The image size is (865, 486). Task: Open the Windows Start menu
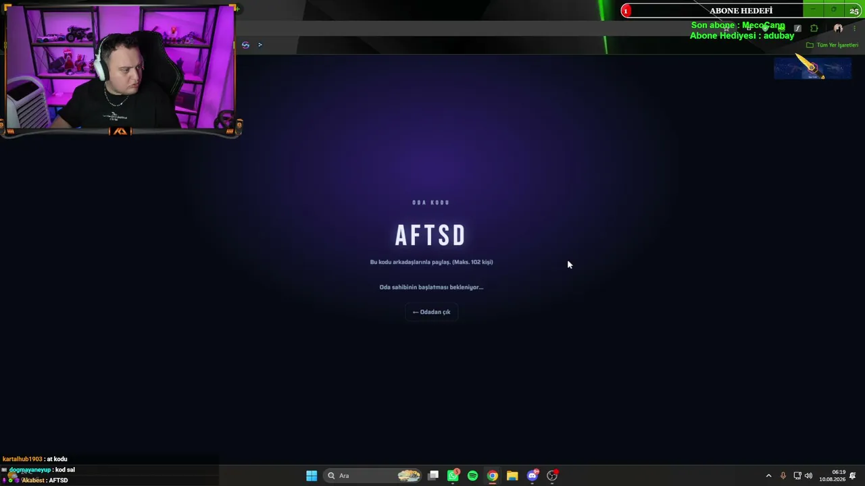coord(312,476)
